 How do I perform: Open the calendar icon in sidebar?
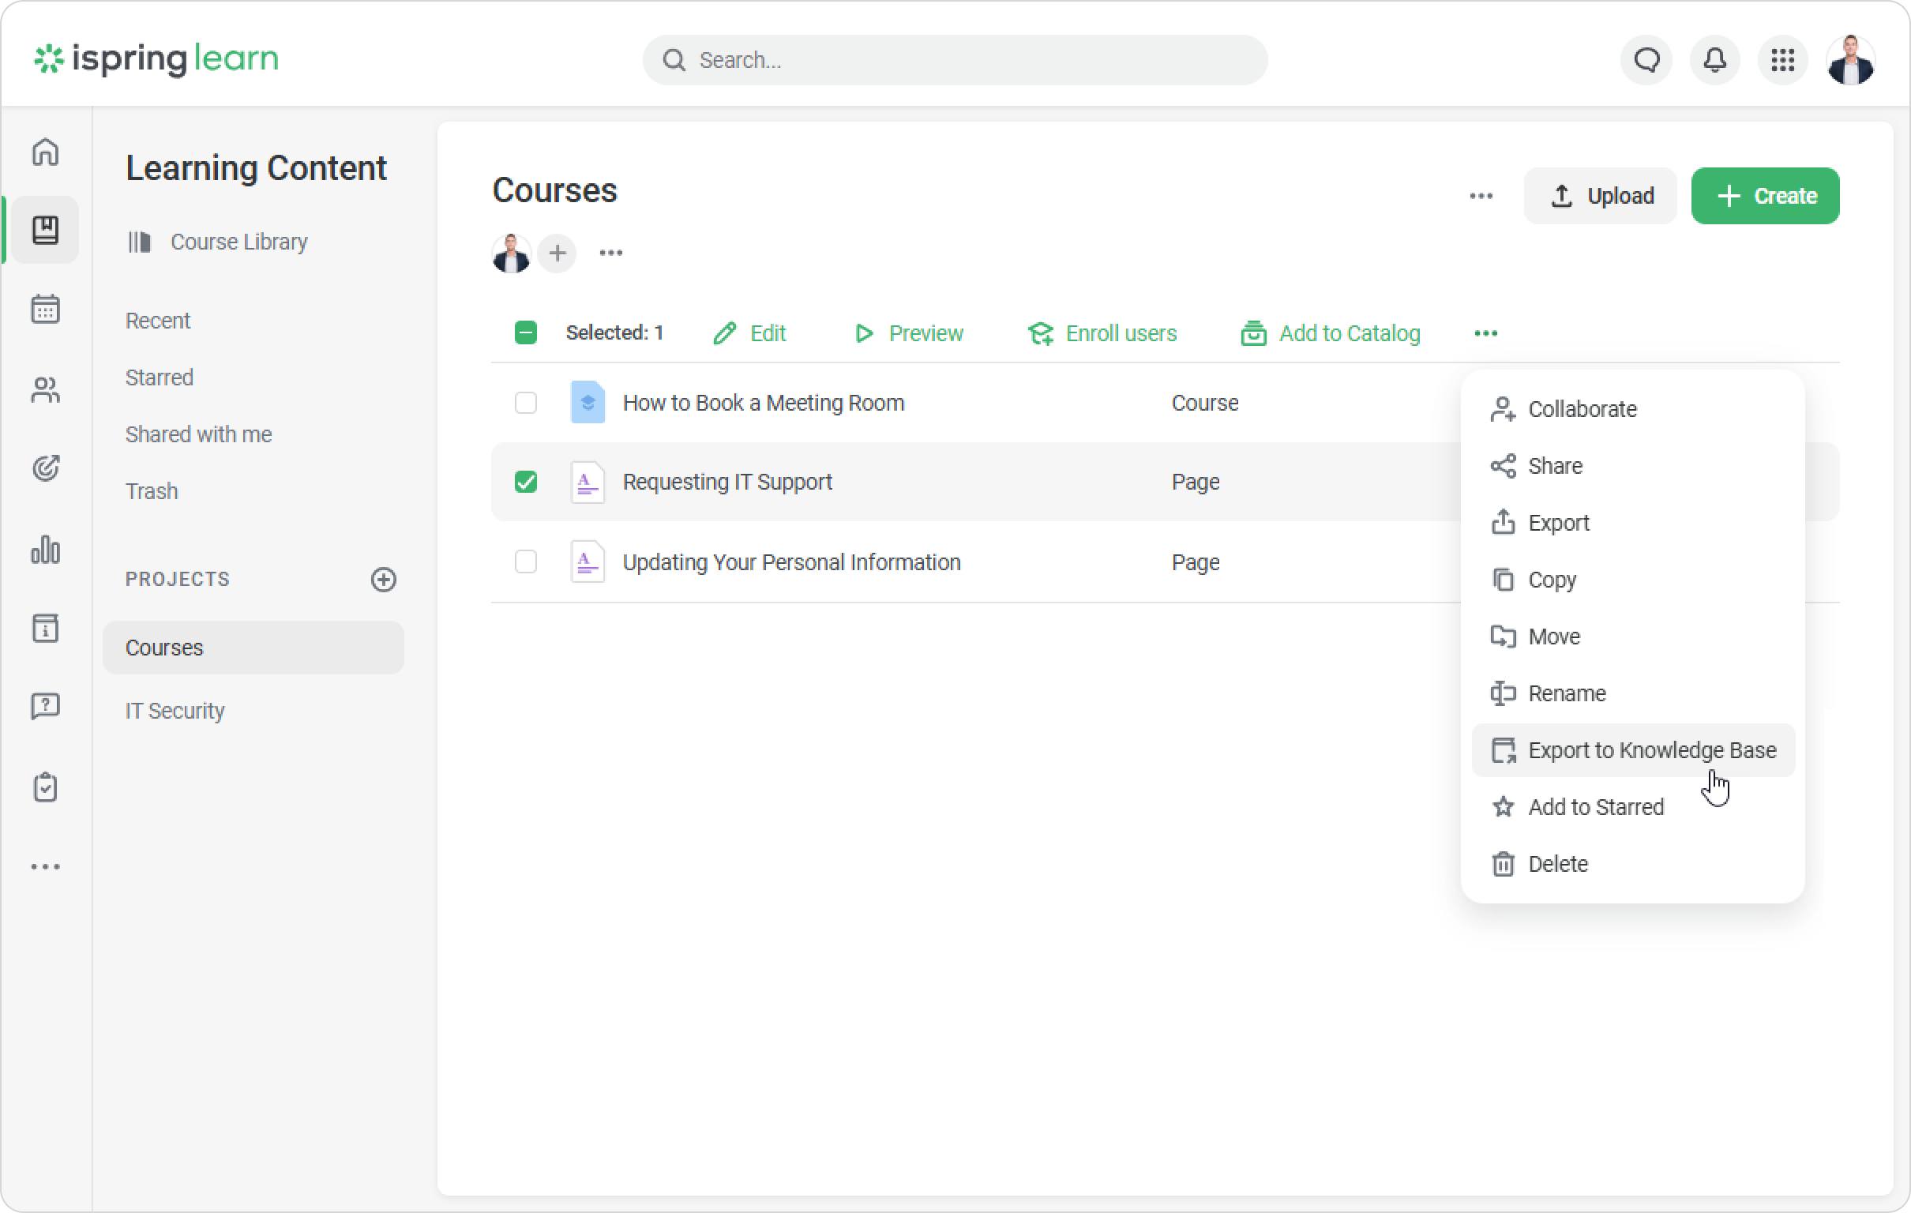pos(45,309)
